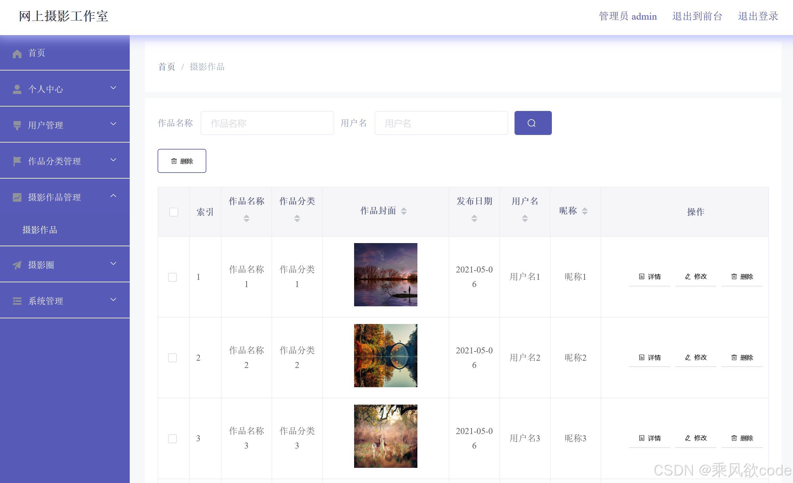Expand the 用户管理 menu chevron
Image resolution: width=793 pixels, height=483 pixels.
[x=113, y=124]
